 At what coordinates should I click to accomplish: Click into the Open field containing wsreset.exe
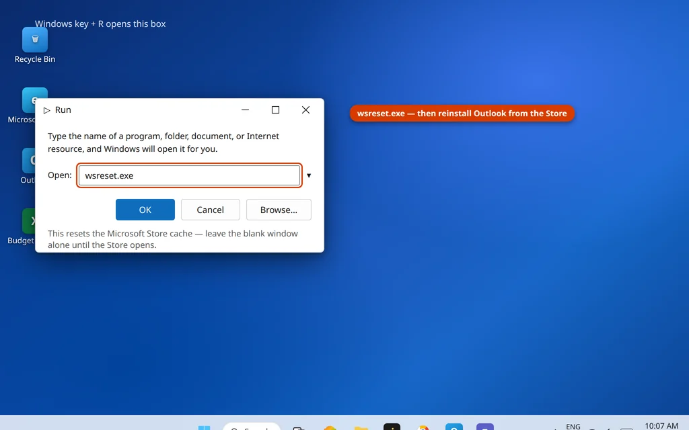[x=189, y=175]
